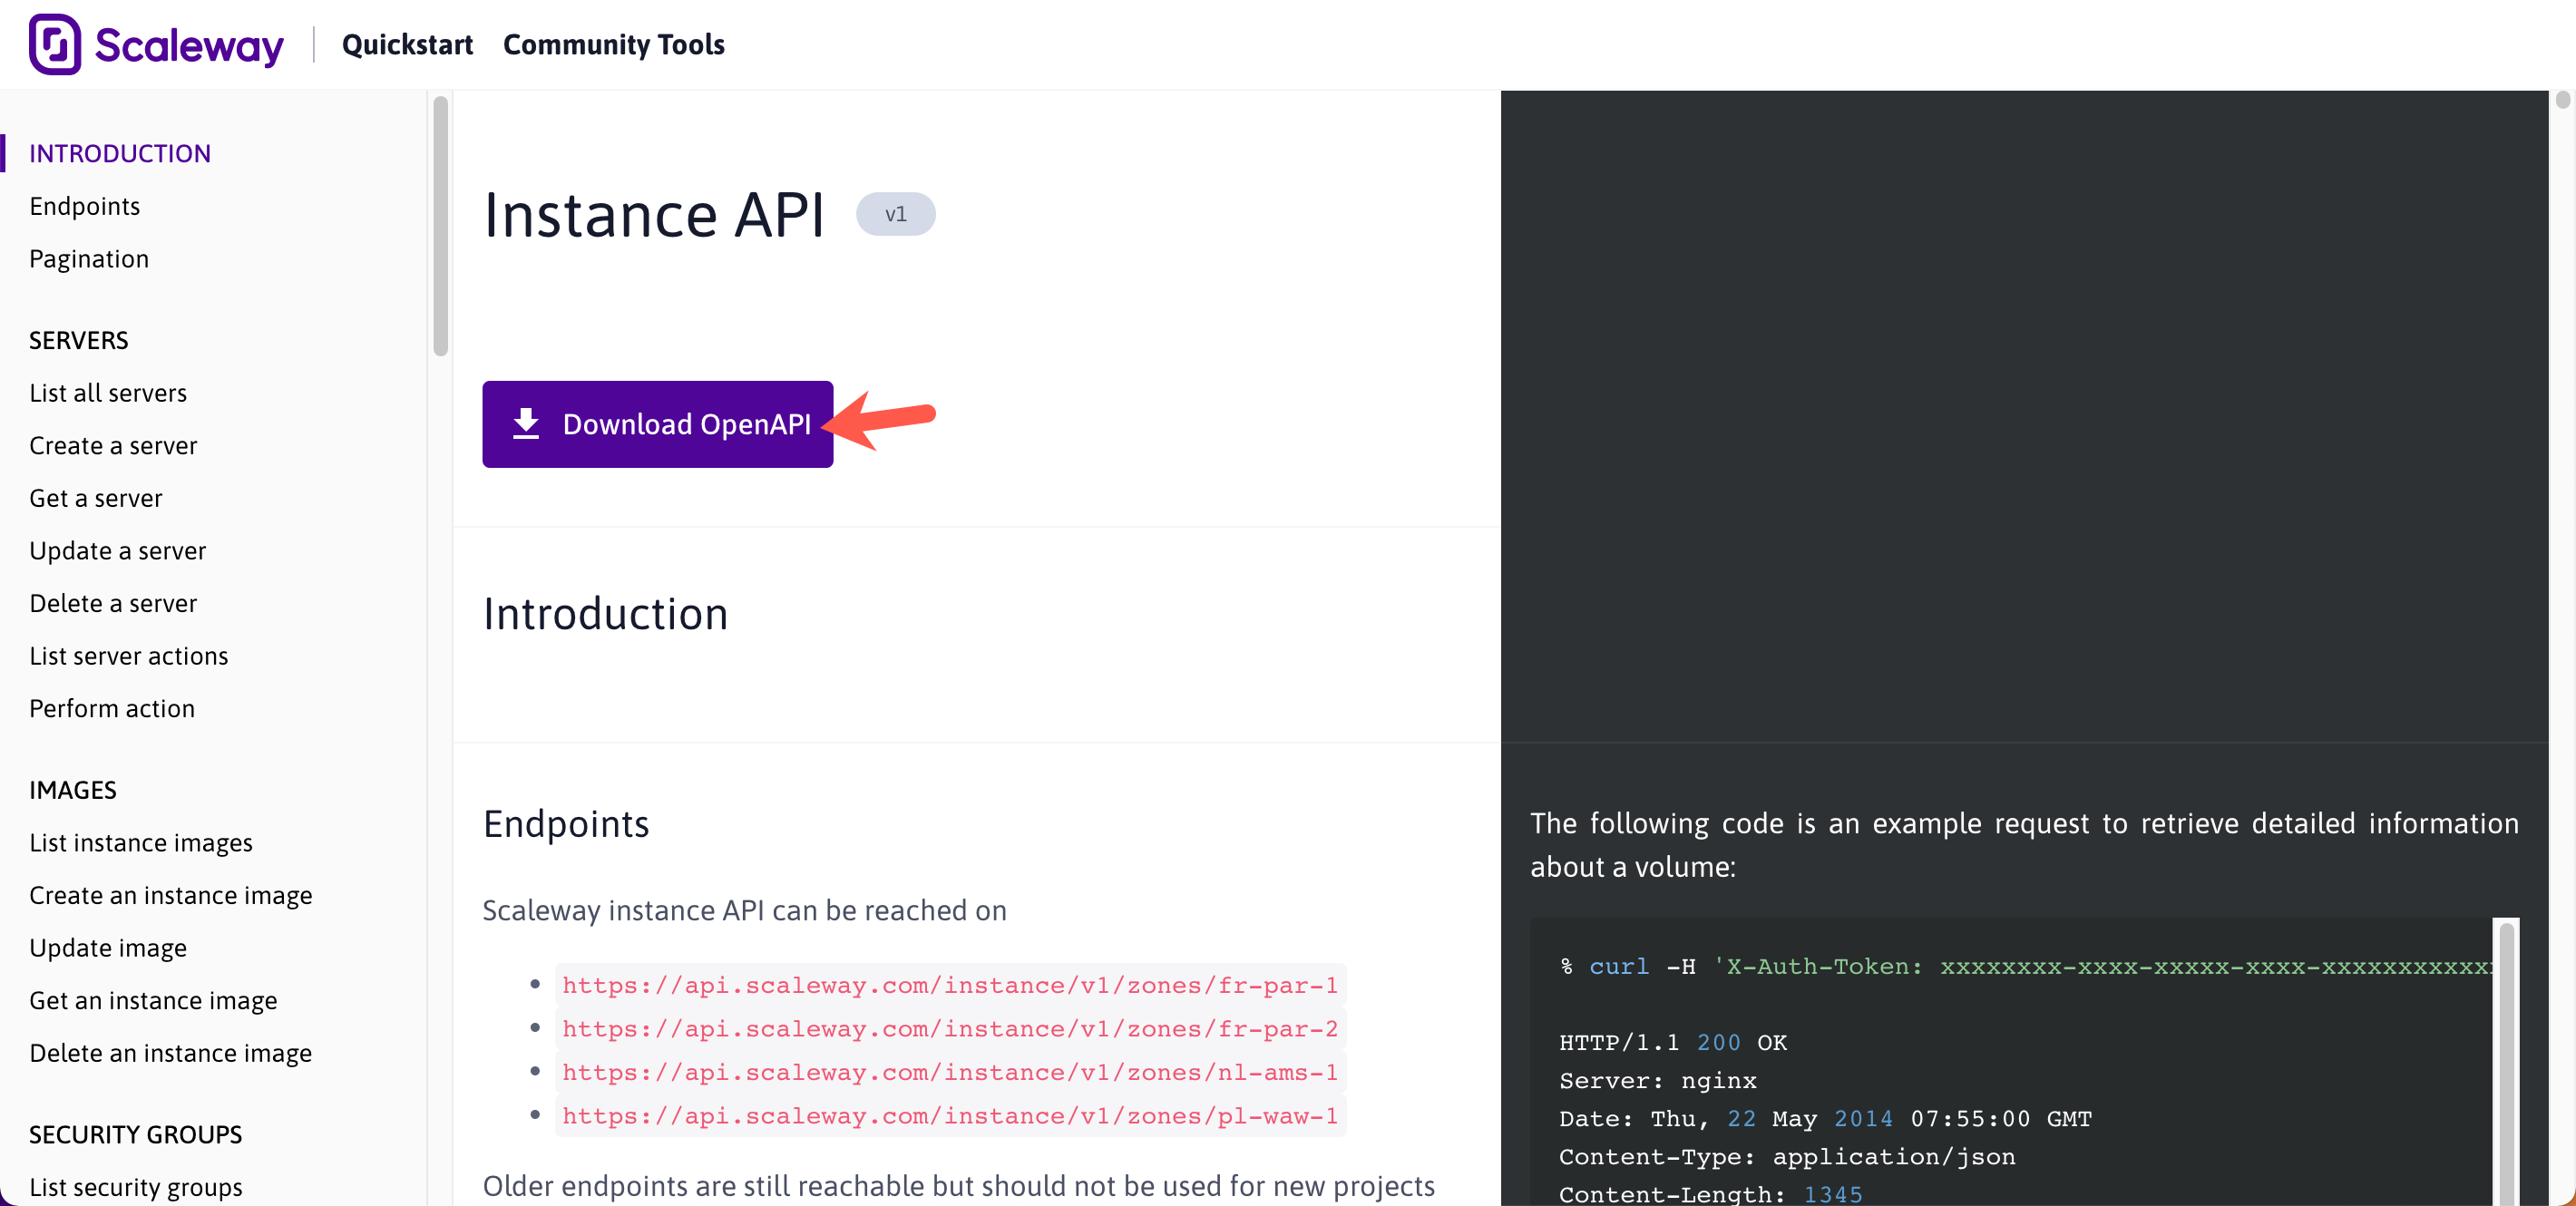Screen dimensions: 2576x1206
Task: Click the SECURITY GROUPS section heading
Action: 136,1134
